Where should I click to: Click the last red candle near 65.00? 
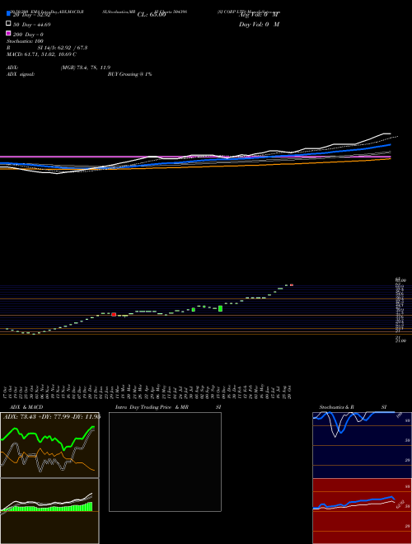click(x=292, y=285)
